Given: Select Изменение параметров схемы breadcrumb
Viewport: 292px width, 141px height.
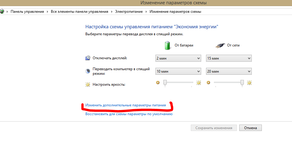Looking at the screenshot, I should pyautogui.click(x=176, y=12).
